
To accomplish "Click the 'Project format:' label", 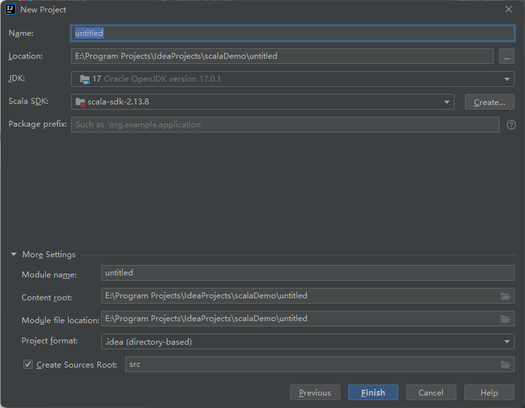I will point(50,341).
